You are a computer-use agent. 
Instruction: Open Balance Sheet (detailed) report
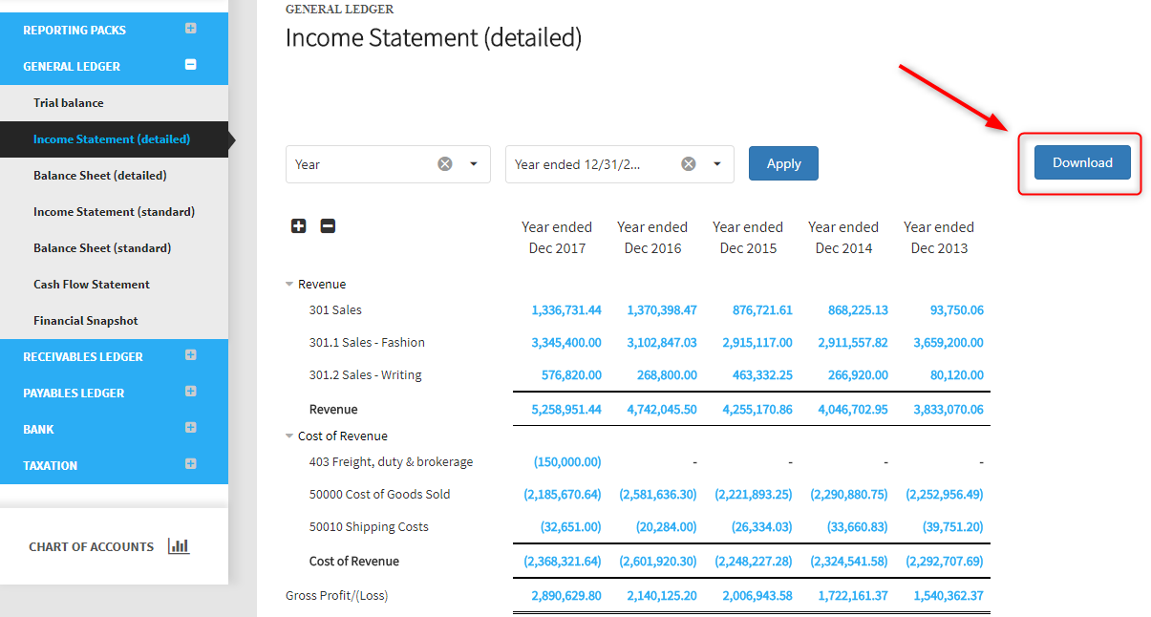100,176
